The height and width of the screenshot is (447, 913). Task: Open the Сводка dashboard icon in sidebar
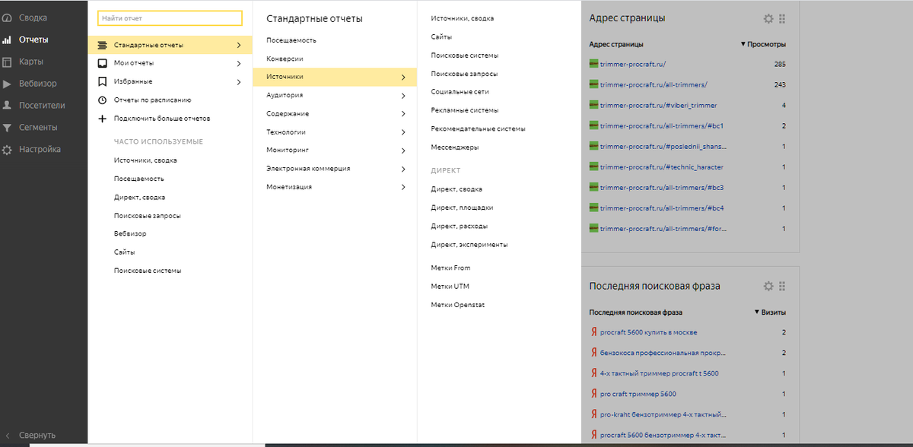tap(7, 17)
